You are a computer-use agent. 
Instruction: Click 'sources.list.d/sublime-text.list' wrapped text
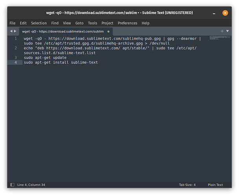[60, 53]
